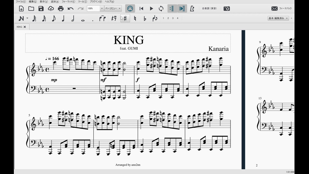Open the feedback mail icon
The height and width of the screenshot is (174, 309).
(274, 8)
